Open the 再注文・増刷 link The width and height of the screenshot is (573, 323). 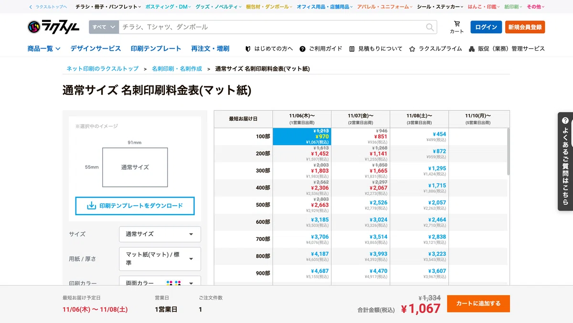tap(210, 49)
